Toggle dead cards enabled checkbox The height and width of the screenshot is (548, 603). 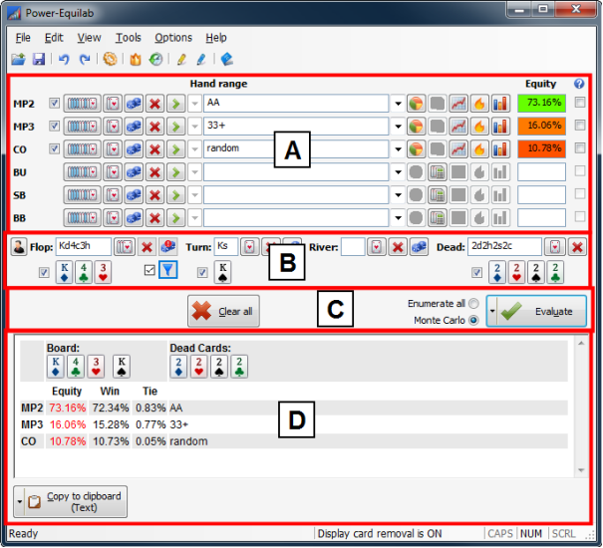coord(476,273)
